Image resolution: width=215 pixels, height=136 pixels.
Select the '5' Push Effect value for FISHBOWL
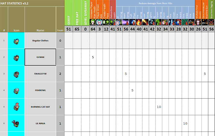coord(132,90)
